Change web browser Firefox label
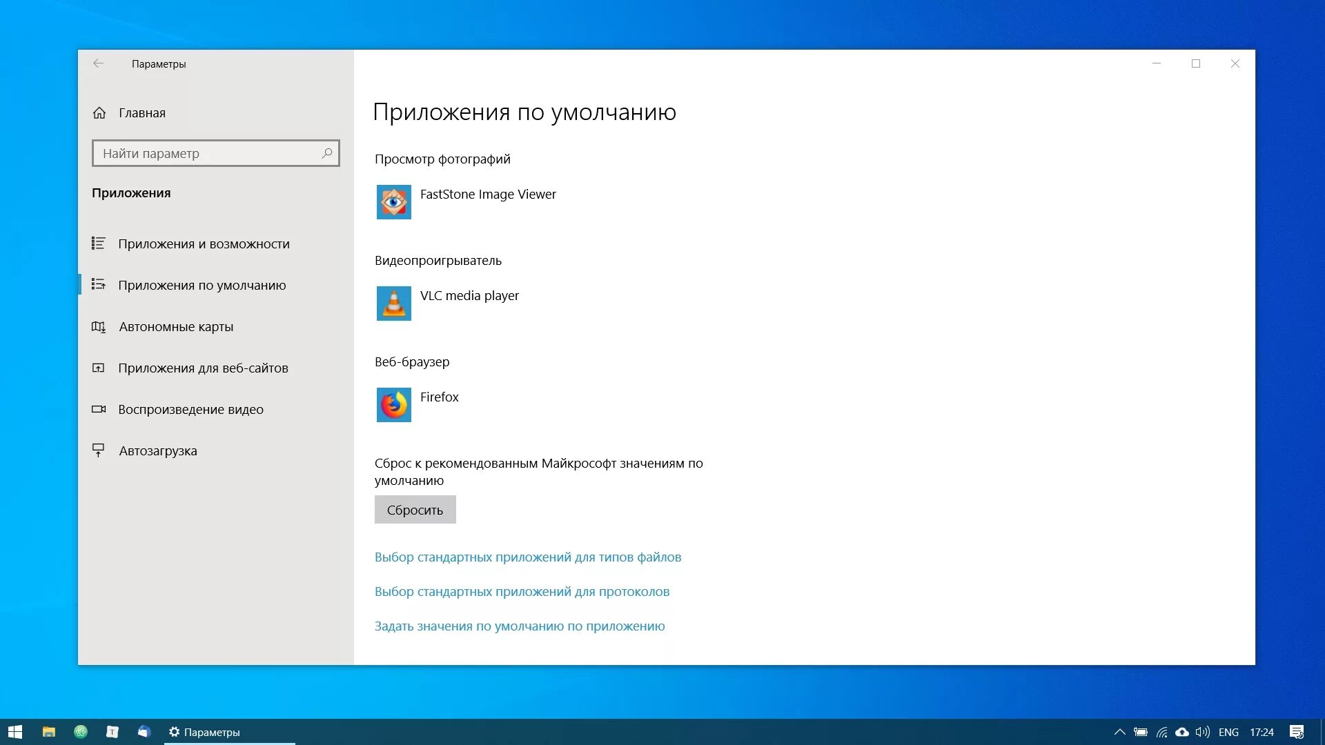 439,397
